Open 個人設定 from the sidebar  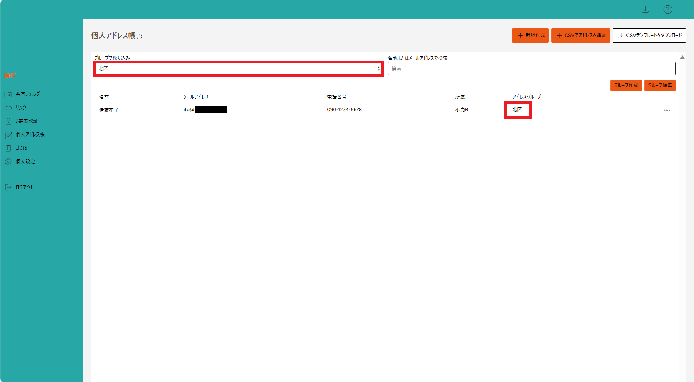[x=25, y=161]
